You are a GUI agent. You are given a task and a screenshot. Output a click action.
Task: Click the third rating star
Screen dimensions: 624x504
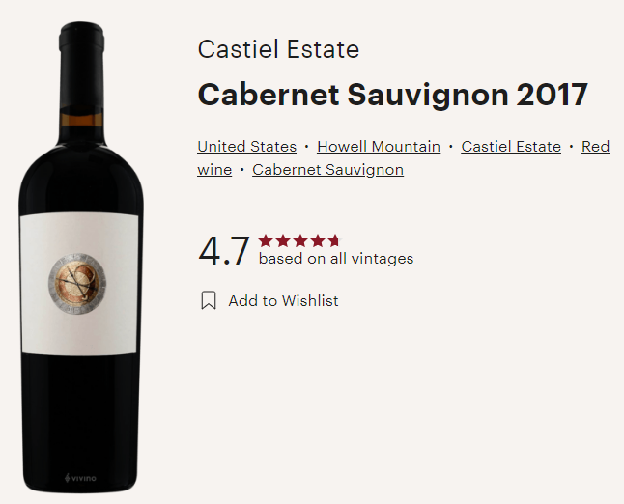click(300, 240)
